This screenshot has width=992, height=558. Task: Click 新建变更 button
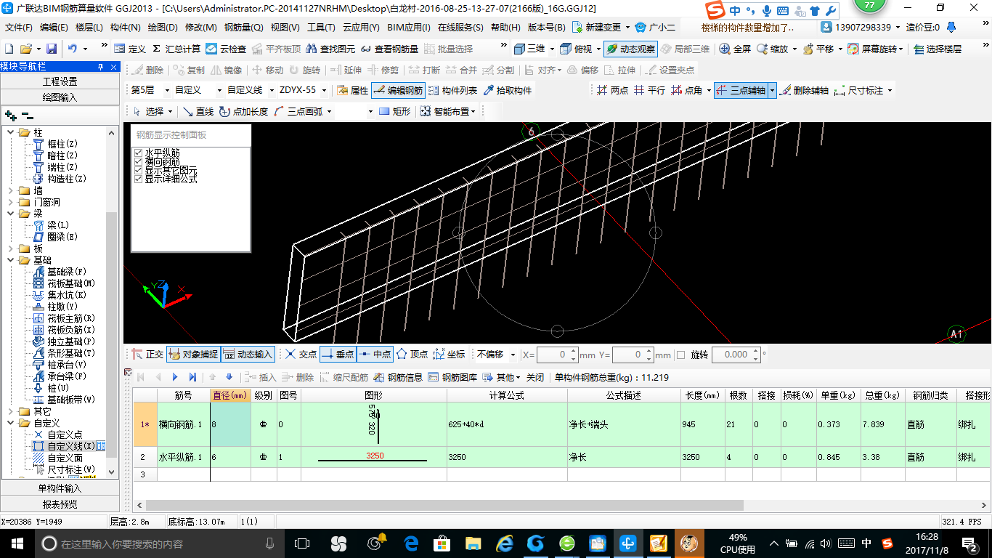point(597,28)
